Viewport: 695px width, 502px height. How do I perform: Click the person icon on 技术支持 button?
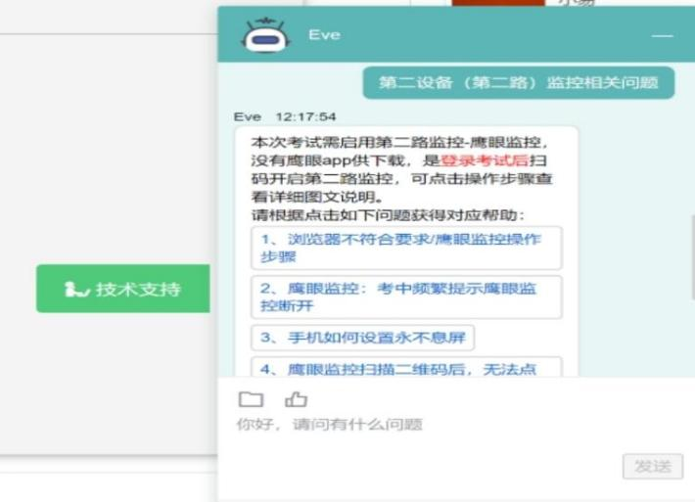pyautogui.click(x=76, y=290)
